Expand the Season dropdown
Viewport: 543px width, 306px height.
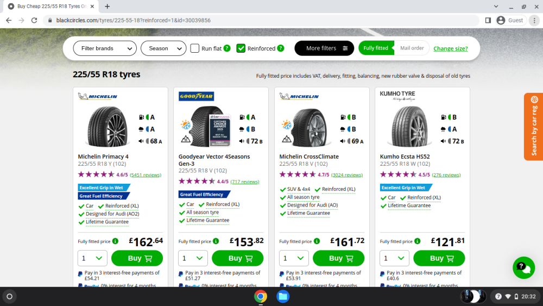tap(163, 48)
